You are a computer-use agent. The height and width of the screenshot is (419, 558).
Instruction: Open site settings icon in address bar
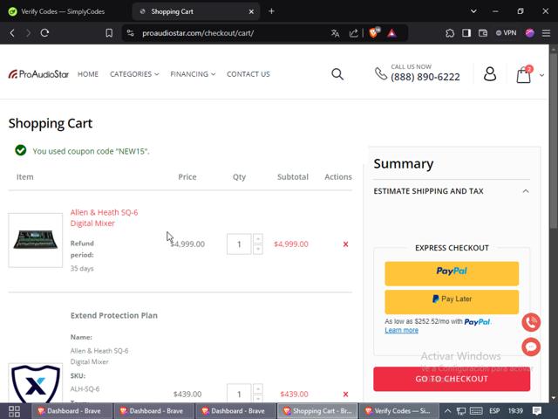(x=131, y=33)
